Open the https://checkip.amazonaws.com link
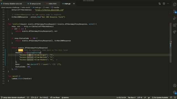177x99 pixels. 49,10
